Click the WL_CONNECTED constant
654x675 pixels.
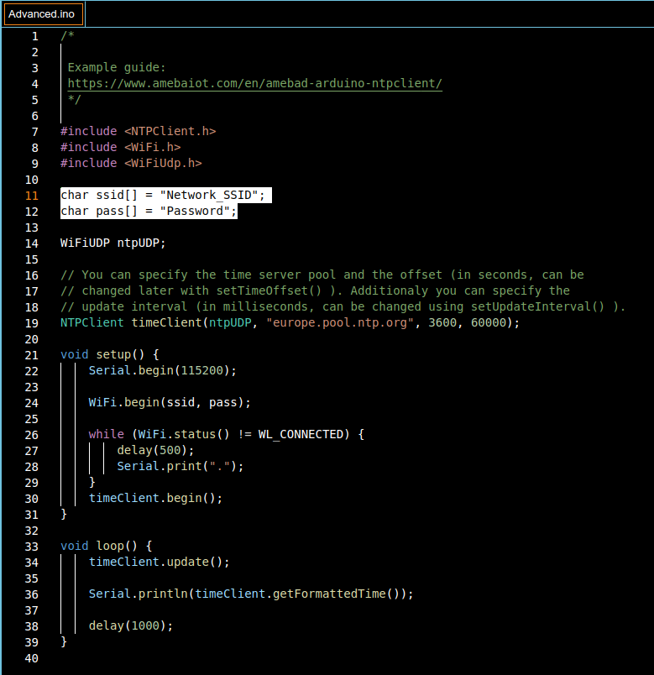coord(301,435)
